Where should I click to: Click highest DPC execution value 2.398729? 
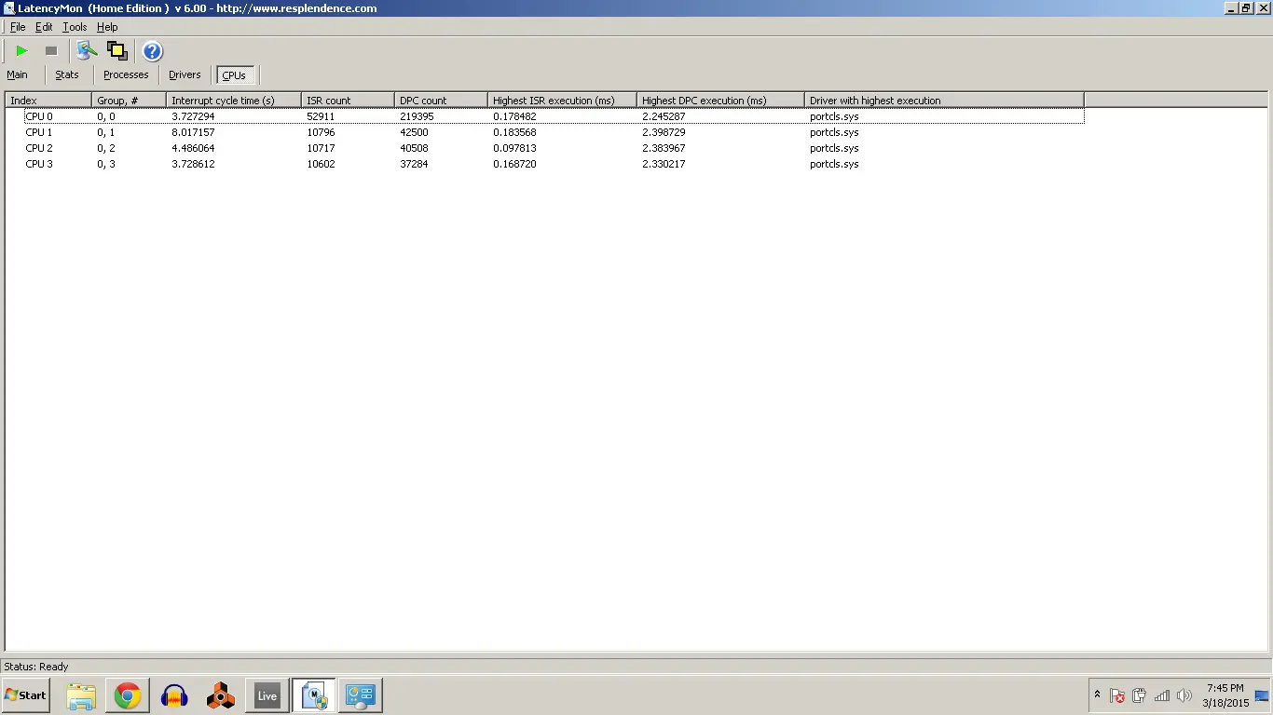[664, 132]
